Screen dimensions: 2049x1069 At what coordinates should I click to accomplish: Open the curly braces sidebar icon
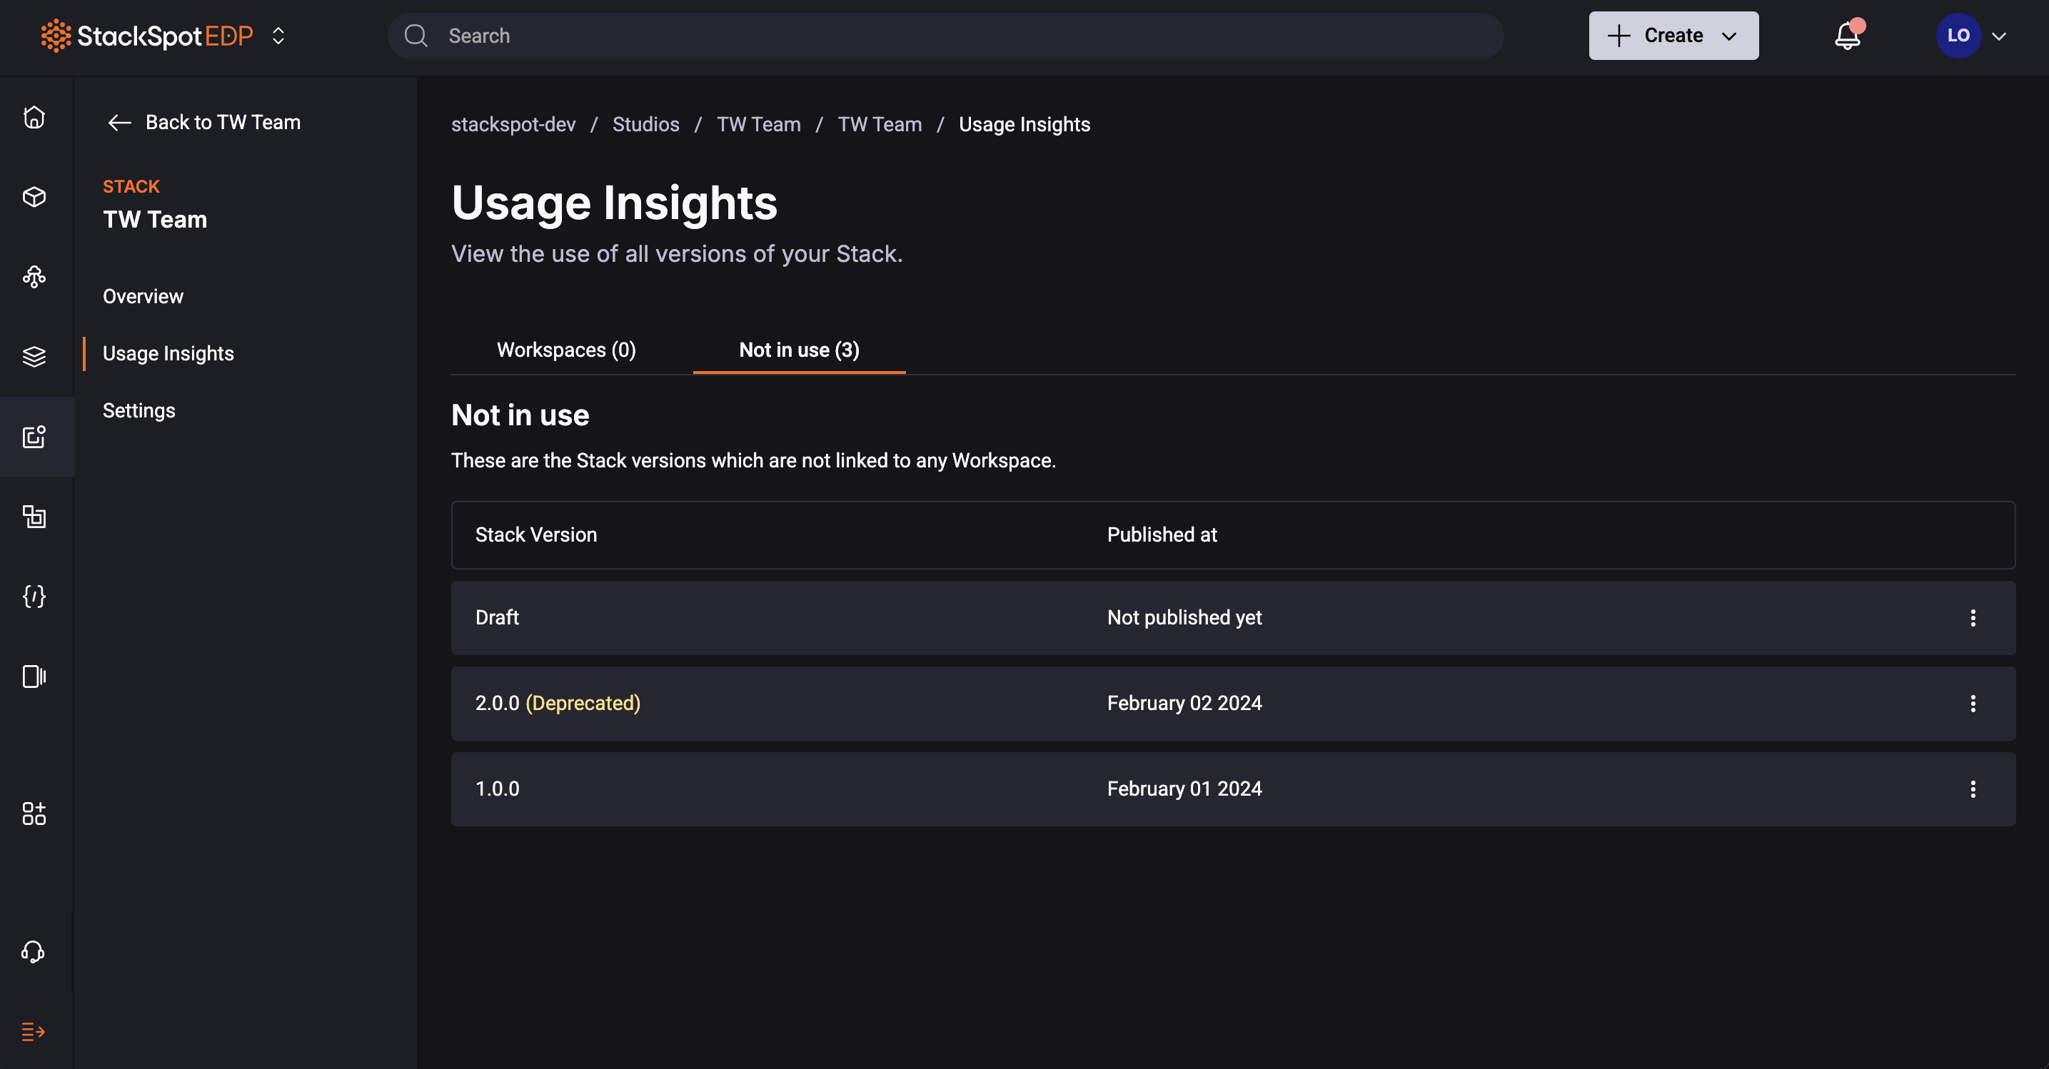pyautogui.click(x=34, y=596)
